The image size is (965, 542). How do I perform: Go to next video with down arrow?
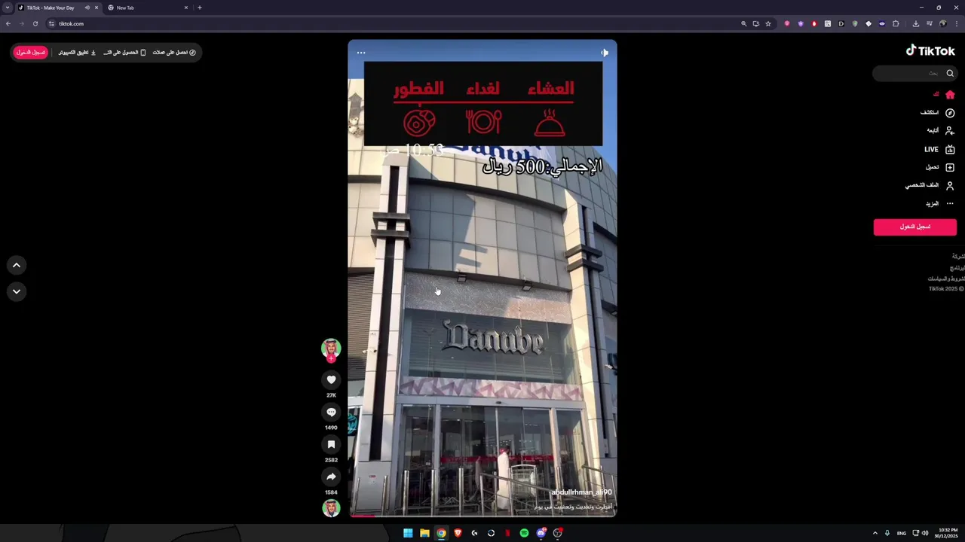pyautogui.click(x=17, y=291)
